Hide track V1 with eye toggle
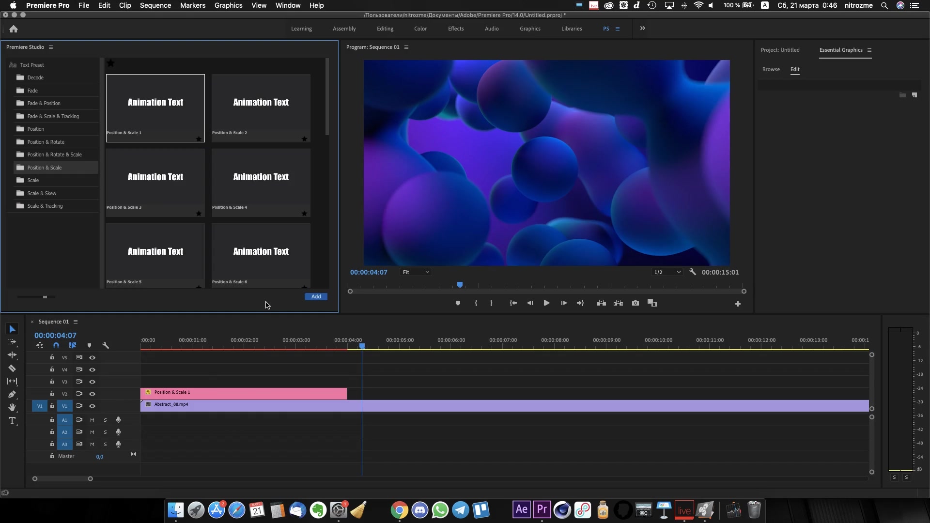930x523 pixels. click(x=92, y=406)
